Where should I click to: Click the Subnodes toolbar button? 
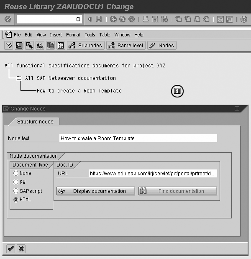tap(86, 46)
